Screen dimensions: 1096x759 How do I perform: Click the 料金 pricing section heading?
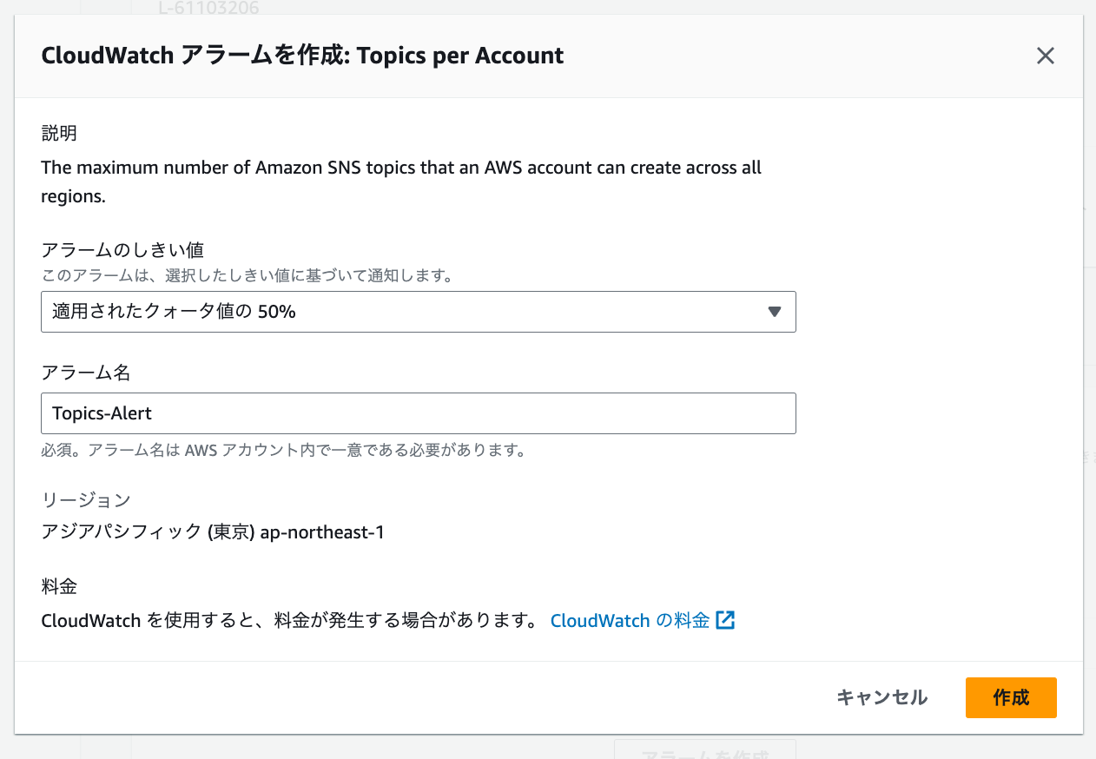[58, 586]
